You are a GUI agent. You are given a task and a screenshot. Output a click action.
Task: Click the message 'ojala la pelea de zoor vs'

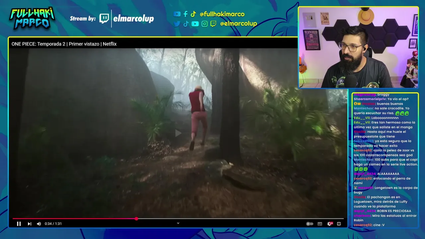click(x=394, y=150)
